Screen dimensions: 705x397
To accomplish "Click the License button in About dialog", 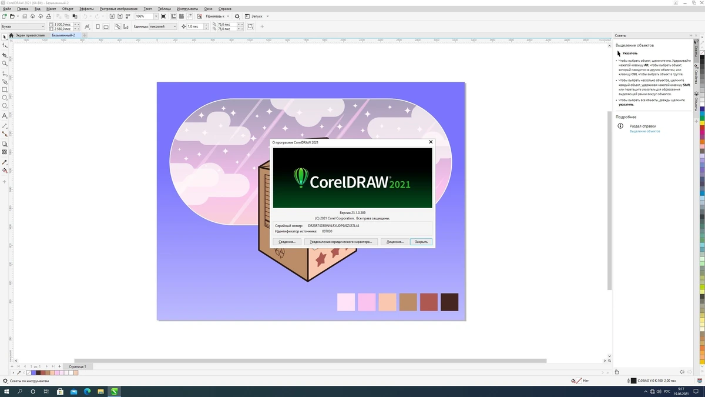I will pos(394,242).
